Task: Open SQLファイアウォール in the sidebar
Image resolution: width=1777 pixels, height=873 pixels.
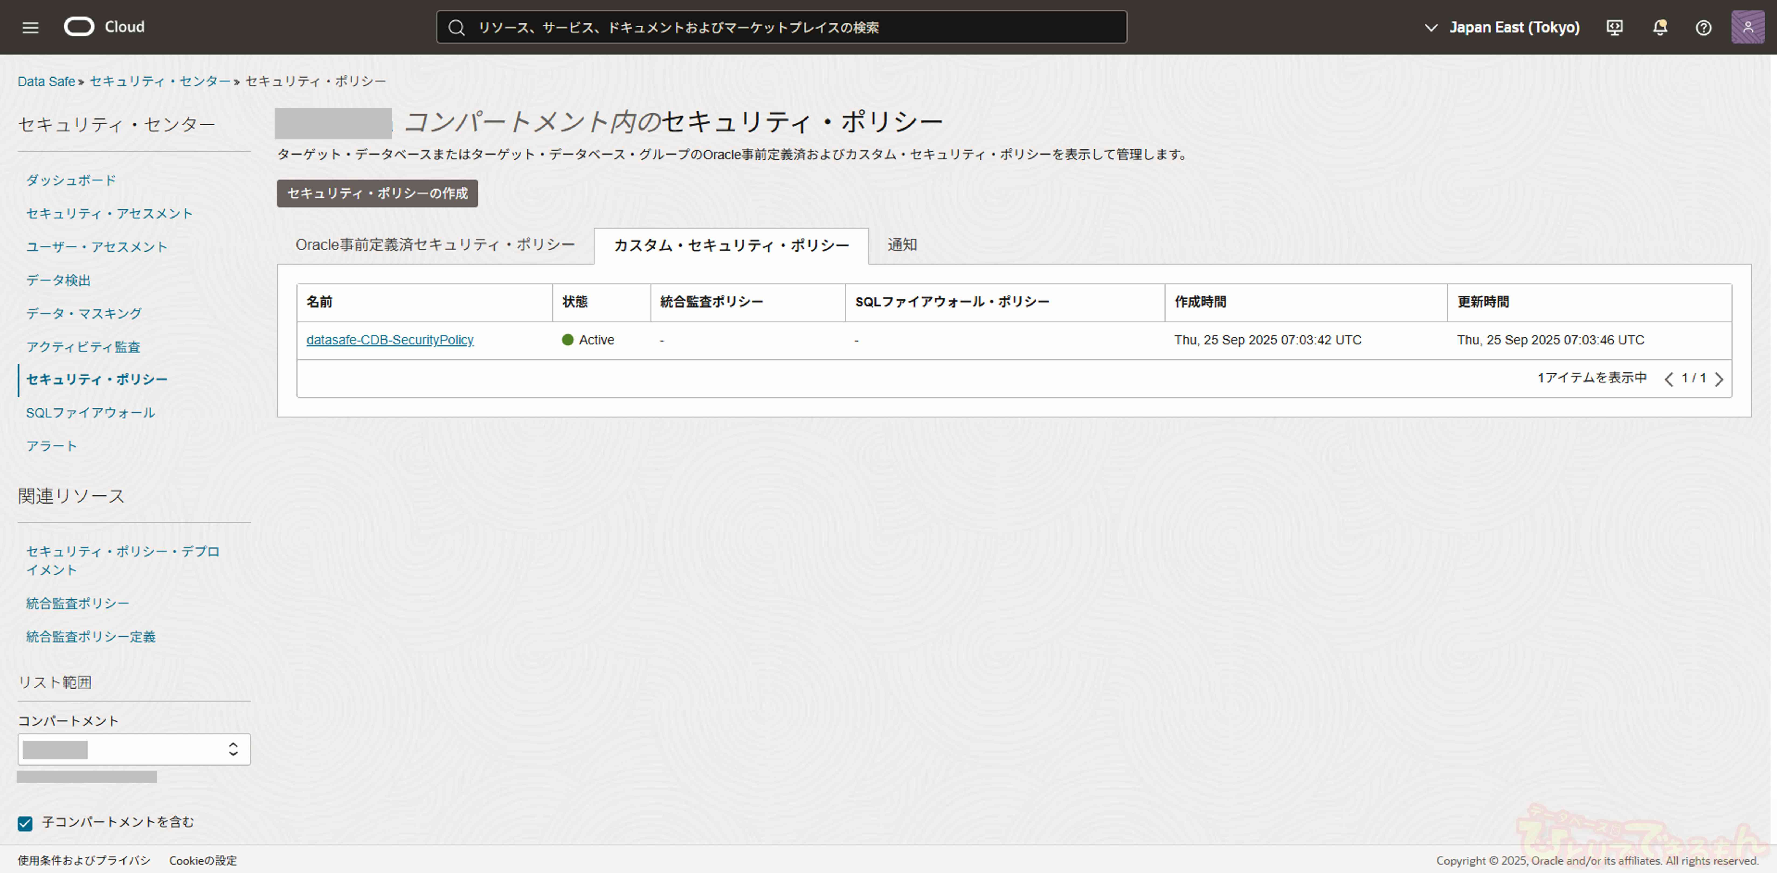Action: [90, 413]
